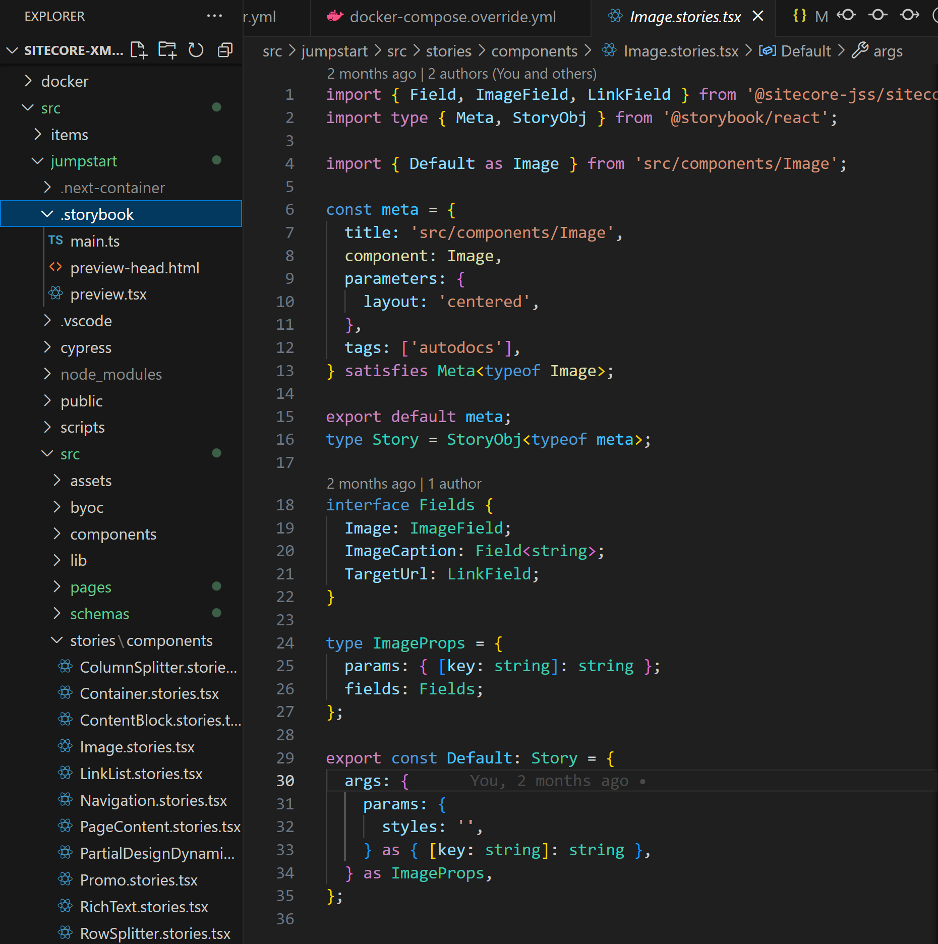This screenshot has width=938, height=944.
Task: Switch to docker-compose.override.yml tab
Action: 451,17
